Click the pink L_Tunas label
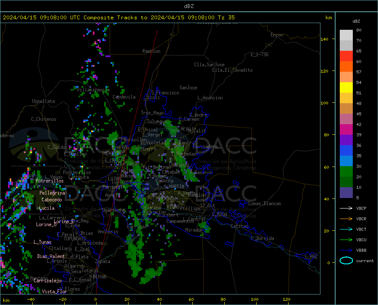 (x=42, y=242)
